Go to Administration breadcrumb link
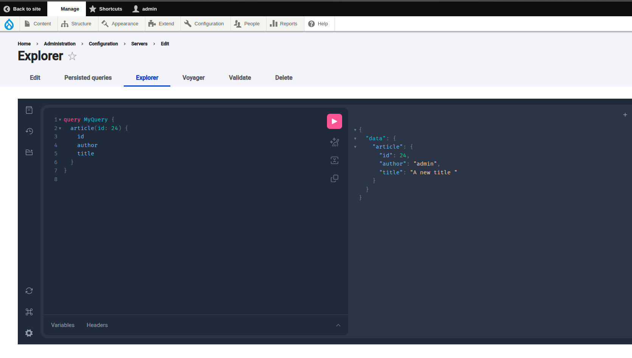Viewport: 632px width, 358px height. click(60, 44)
